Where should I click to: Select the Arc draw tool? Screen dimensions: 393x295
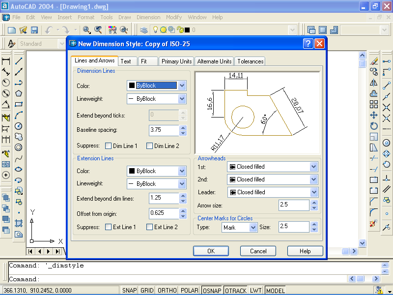pos(19,115)
